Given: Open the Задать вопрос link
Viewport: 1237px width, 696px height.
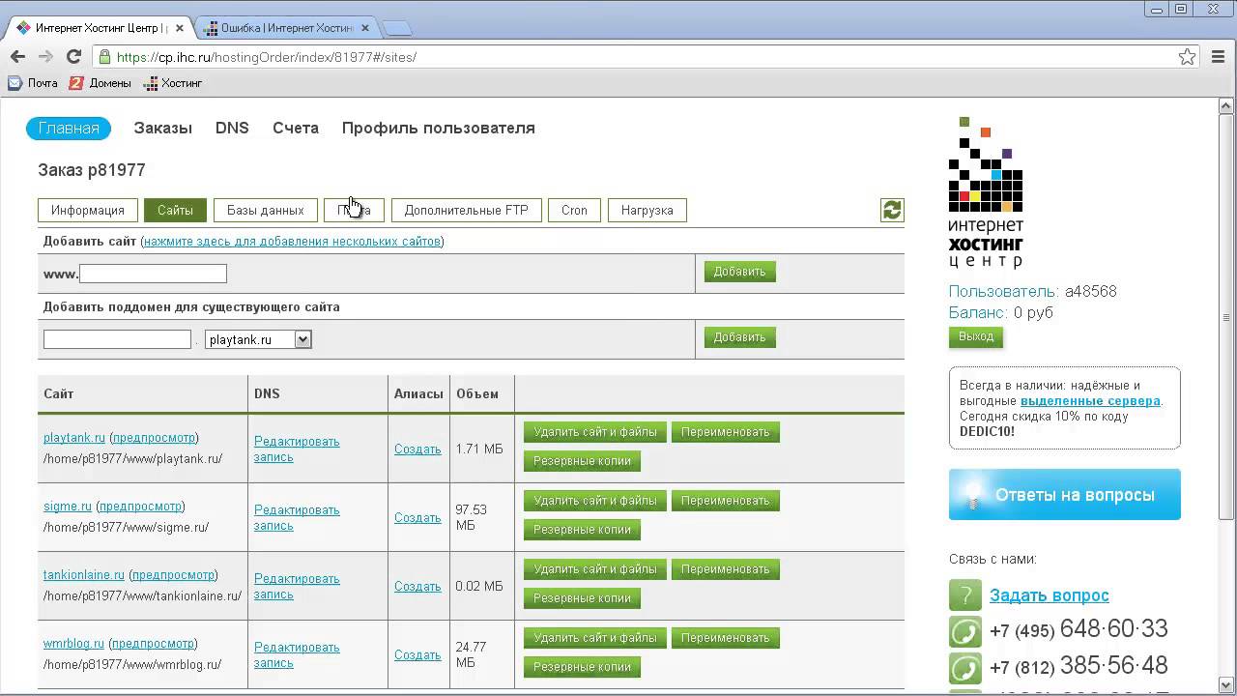Looking at the screenshot, I should pos(1050,596).
